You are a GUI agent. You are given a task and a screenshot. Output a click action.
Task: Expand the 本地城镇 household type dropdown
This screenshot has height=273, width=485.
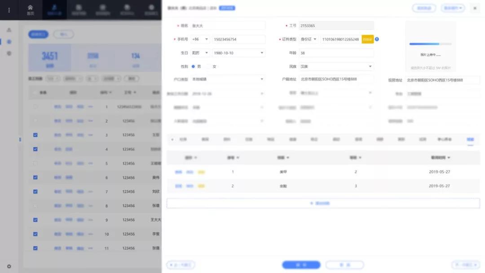pos(228,79)
